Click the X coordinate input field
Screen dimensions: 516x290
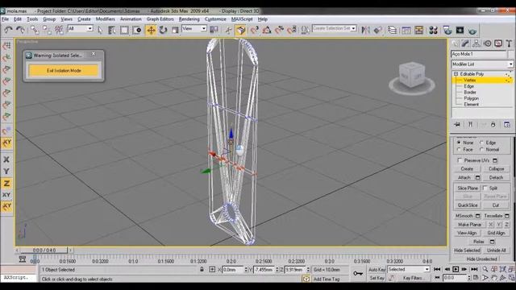click(233, 269)
